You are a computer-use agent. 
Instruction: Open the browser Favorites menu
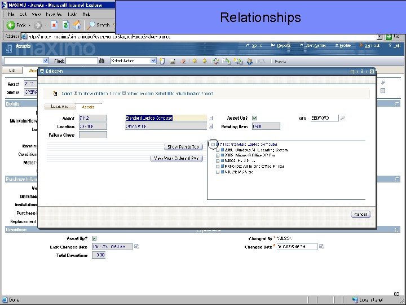pyautogui.click(x=54, y=14)
